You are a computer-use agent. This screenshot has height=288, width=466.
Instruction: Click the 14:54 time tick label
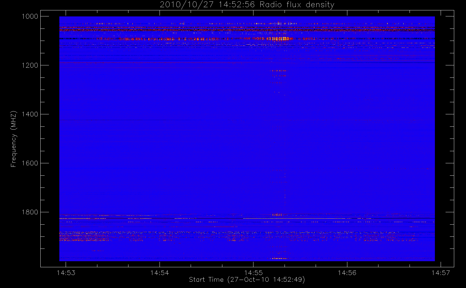point(160,273)
